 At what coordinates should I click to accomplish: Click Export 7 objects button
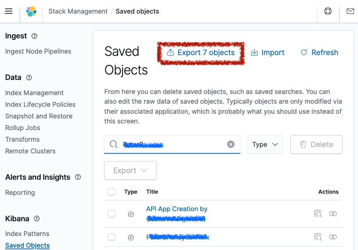tap(201, 53)
